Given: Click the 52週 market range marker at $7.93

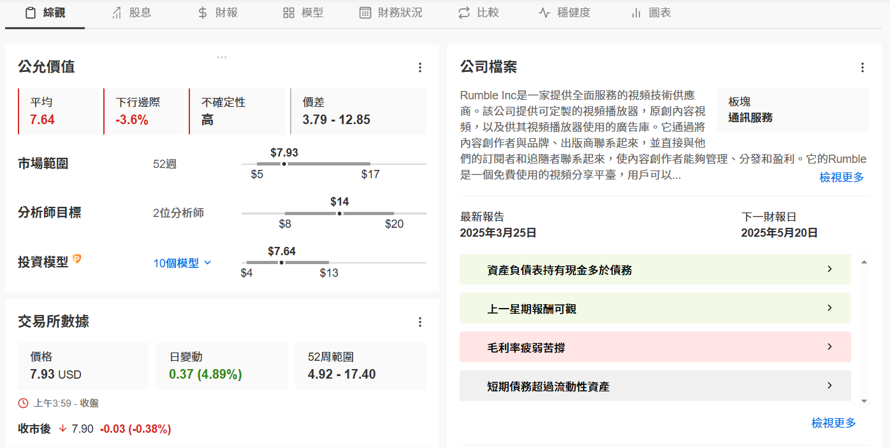Looking at the screenshot, I should pyautogui.click(x=284, y=164).
